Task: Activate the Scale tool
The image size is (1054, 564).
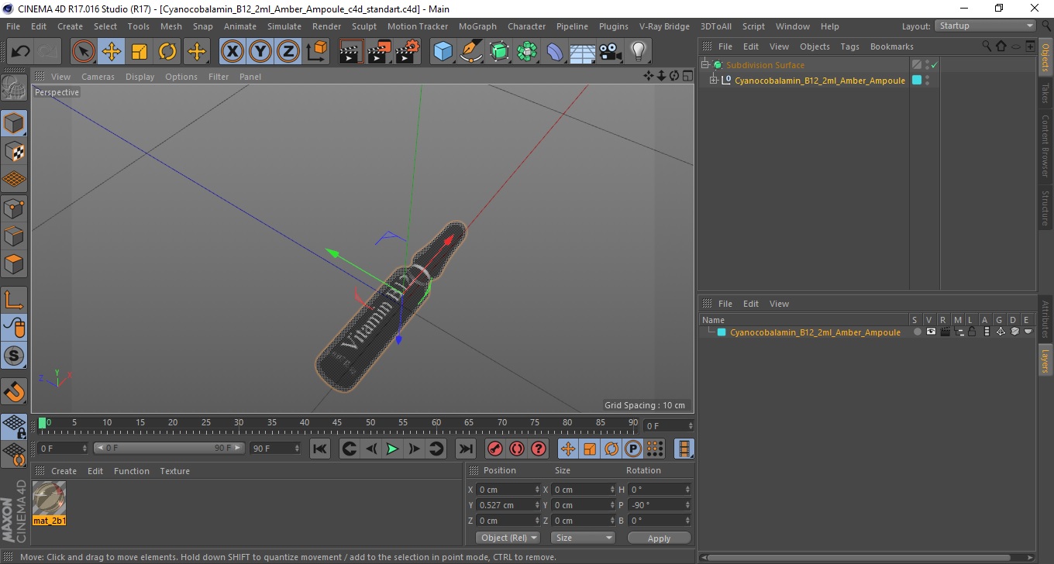Action: click(x=139, y=52)
